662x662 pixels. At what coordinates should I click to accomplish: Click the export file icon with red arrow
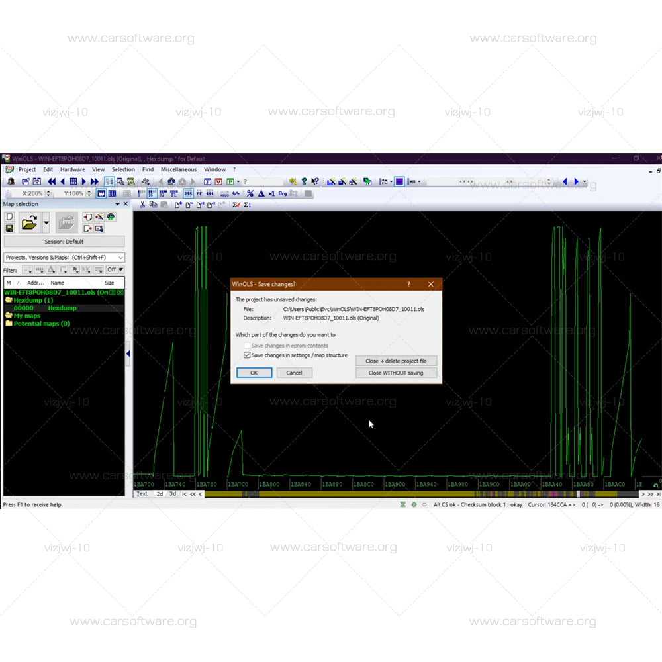click(x=87, y=228)
